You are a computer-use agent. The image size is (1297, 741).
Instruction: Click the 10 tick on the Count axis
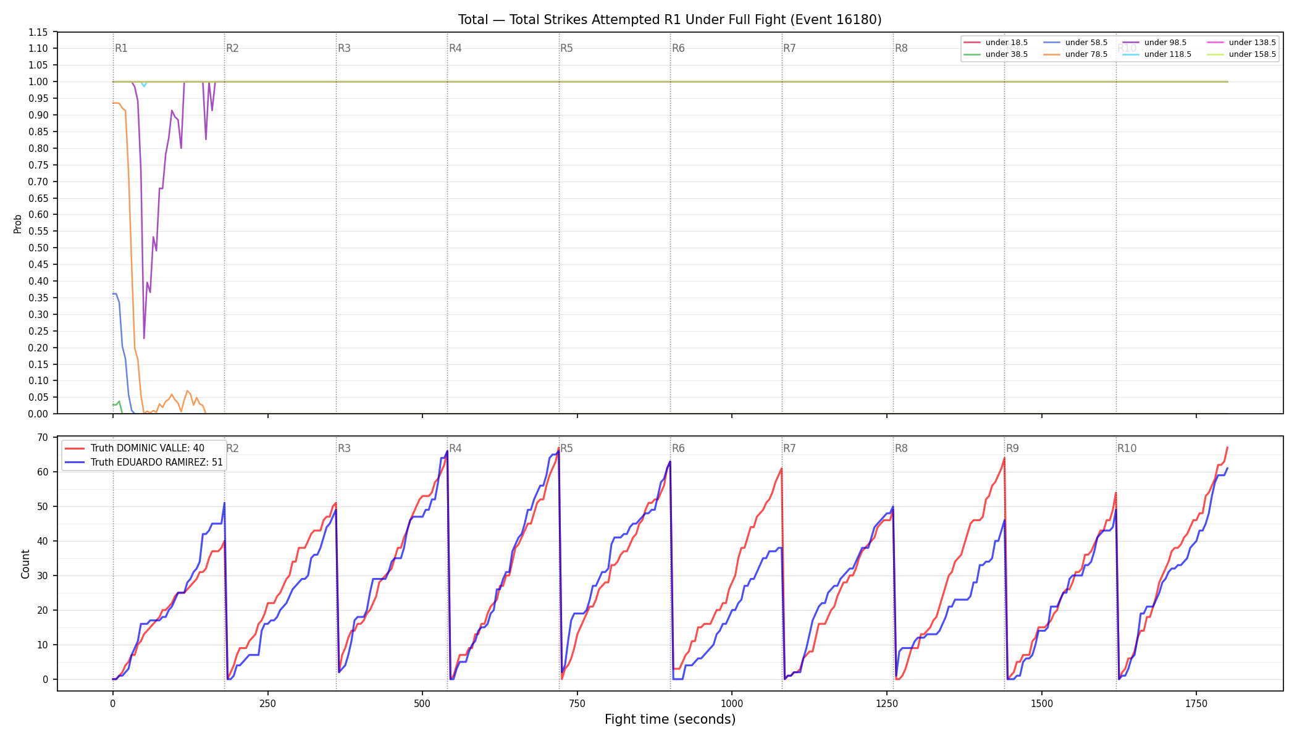coord(43,645)
